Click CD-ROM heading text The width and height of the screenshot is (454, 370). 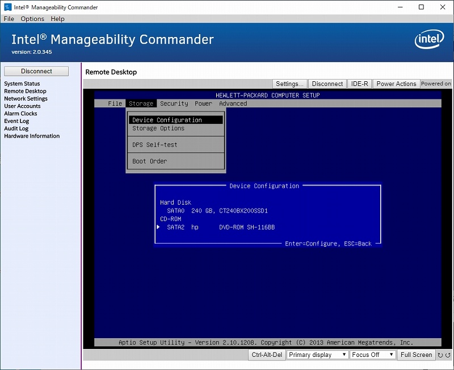[171, 219]
